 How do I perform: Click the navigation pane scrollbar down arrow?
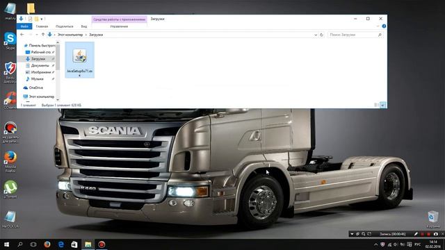pyautogui.click(x=58, y=99)
